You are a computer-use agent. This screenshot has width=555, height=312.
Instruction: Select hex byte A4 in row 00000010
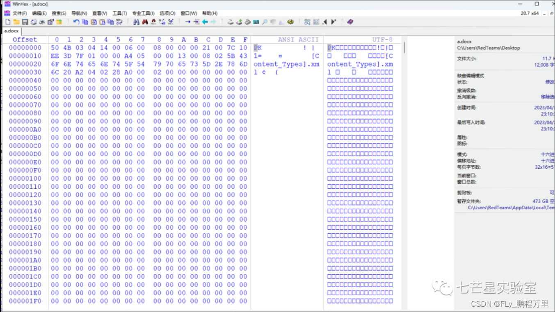[129, 56]
